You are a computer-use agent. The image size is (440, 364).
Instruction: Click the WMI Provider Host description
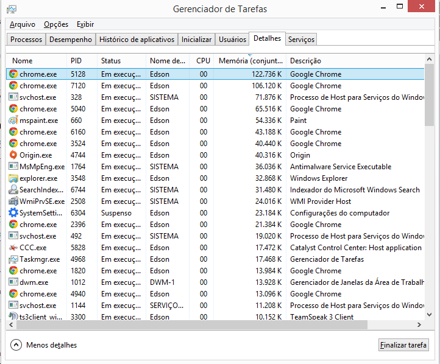(321, 201)
